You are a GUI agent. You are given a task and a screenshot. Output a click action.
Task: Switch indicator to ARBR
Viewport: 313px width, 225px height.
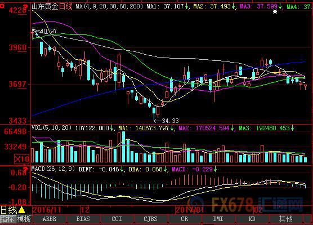pyautogui.click(x=50, y=219)
